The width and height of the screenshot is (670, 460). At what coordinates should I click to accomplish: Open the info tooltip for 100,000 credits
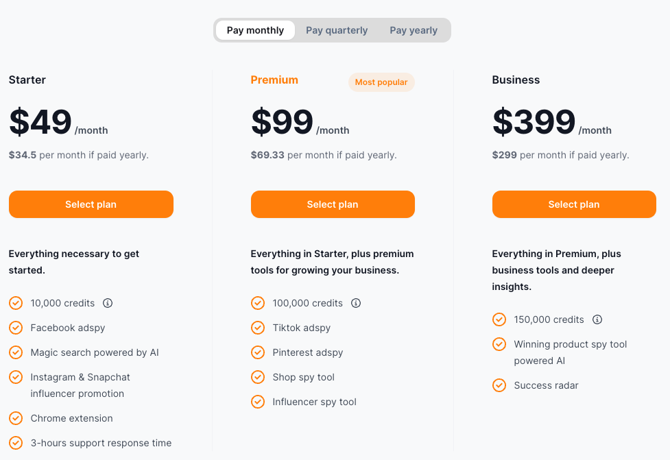click(356, 303)
